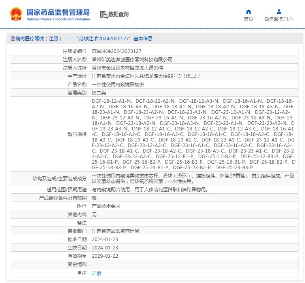Click the 数据查询 heading text
305x283 pixels.
pyautogui.click(x=118, y=14)
